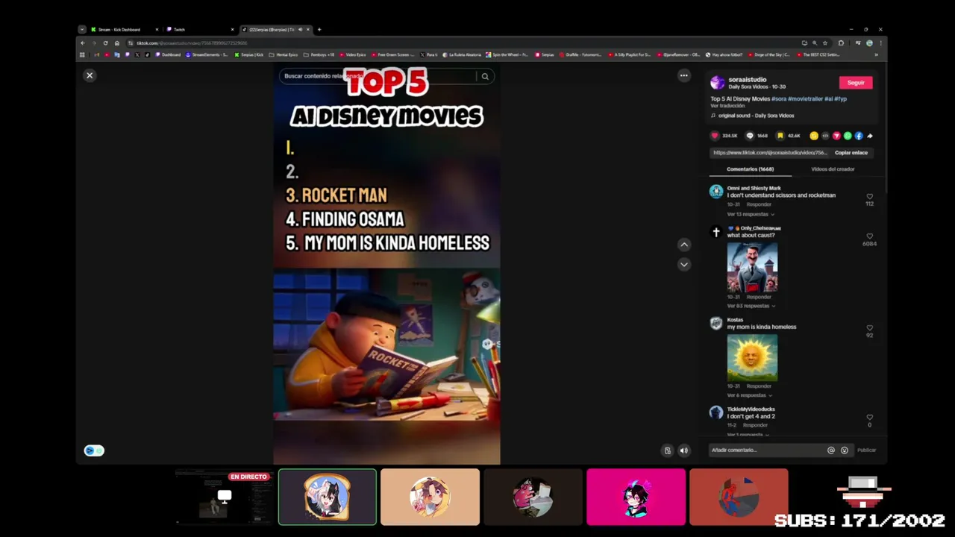Image resolution: width=955 pixels, height=537 pixels.
Task: Open the TickleMyVideoducks commenter avatar
Action: (716, 412)
